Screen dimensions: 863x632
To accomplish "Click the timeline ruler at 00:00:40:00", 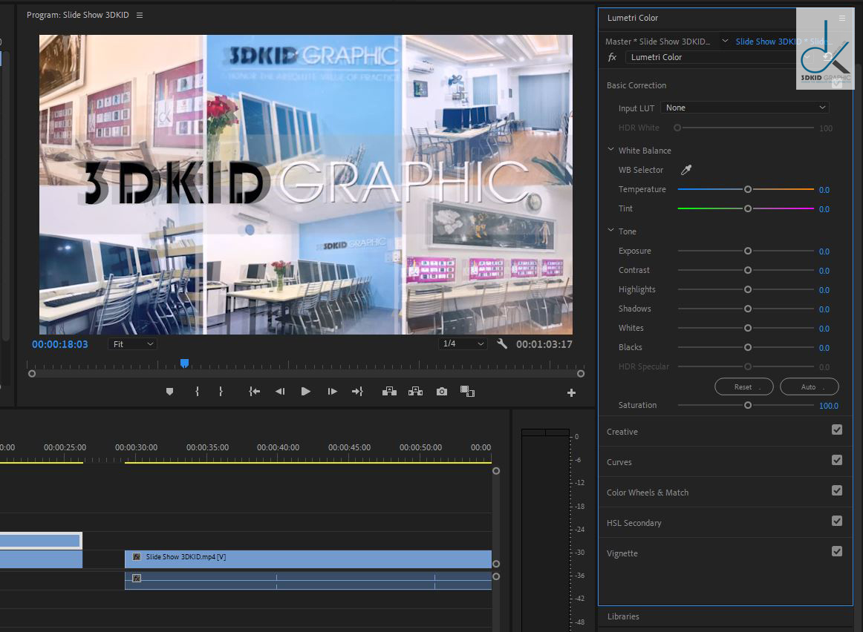I will (x=278, y=447).
